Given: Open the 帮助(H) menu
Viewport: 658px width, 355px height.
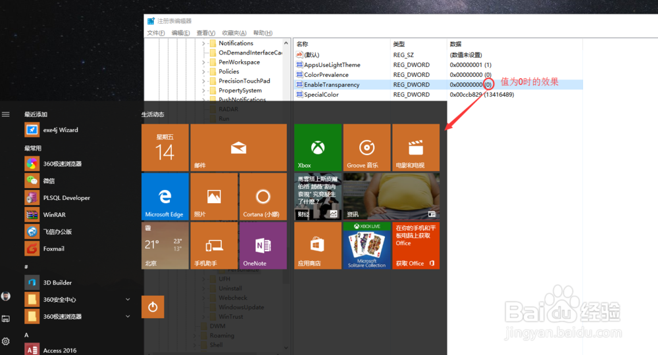Looking at the screenshot, I should 263,33.
